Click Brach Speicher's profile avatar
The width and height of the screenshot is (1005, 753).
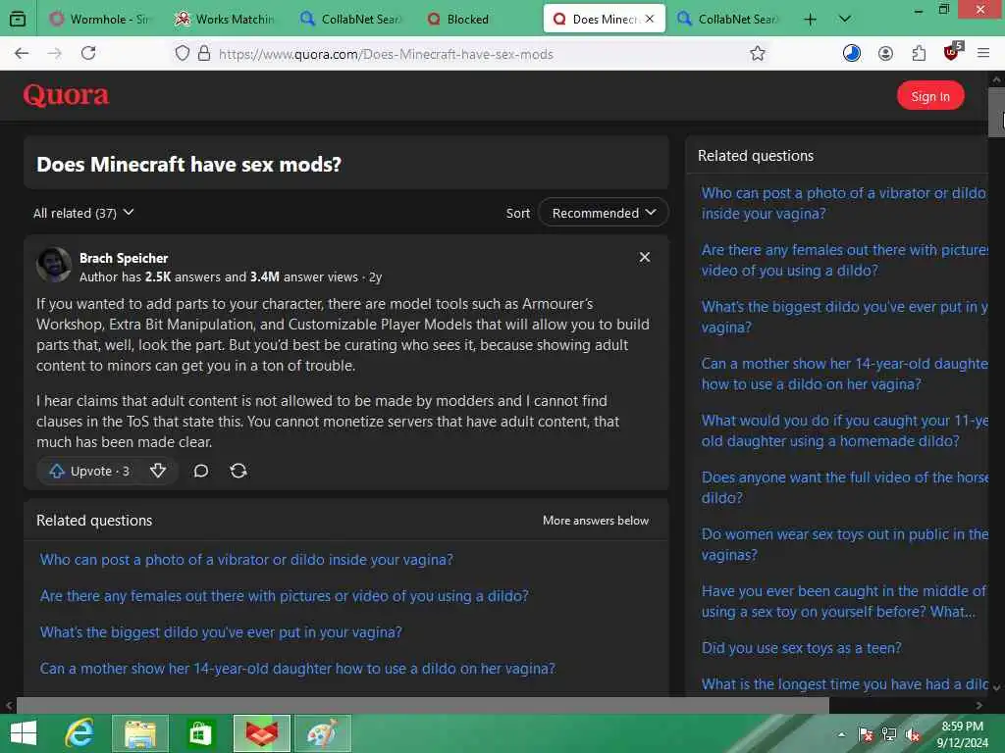[54, 265]
